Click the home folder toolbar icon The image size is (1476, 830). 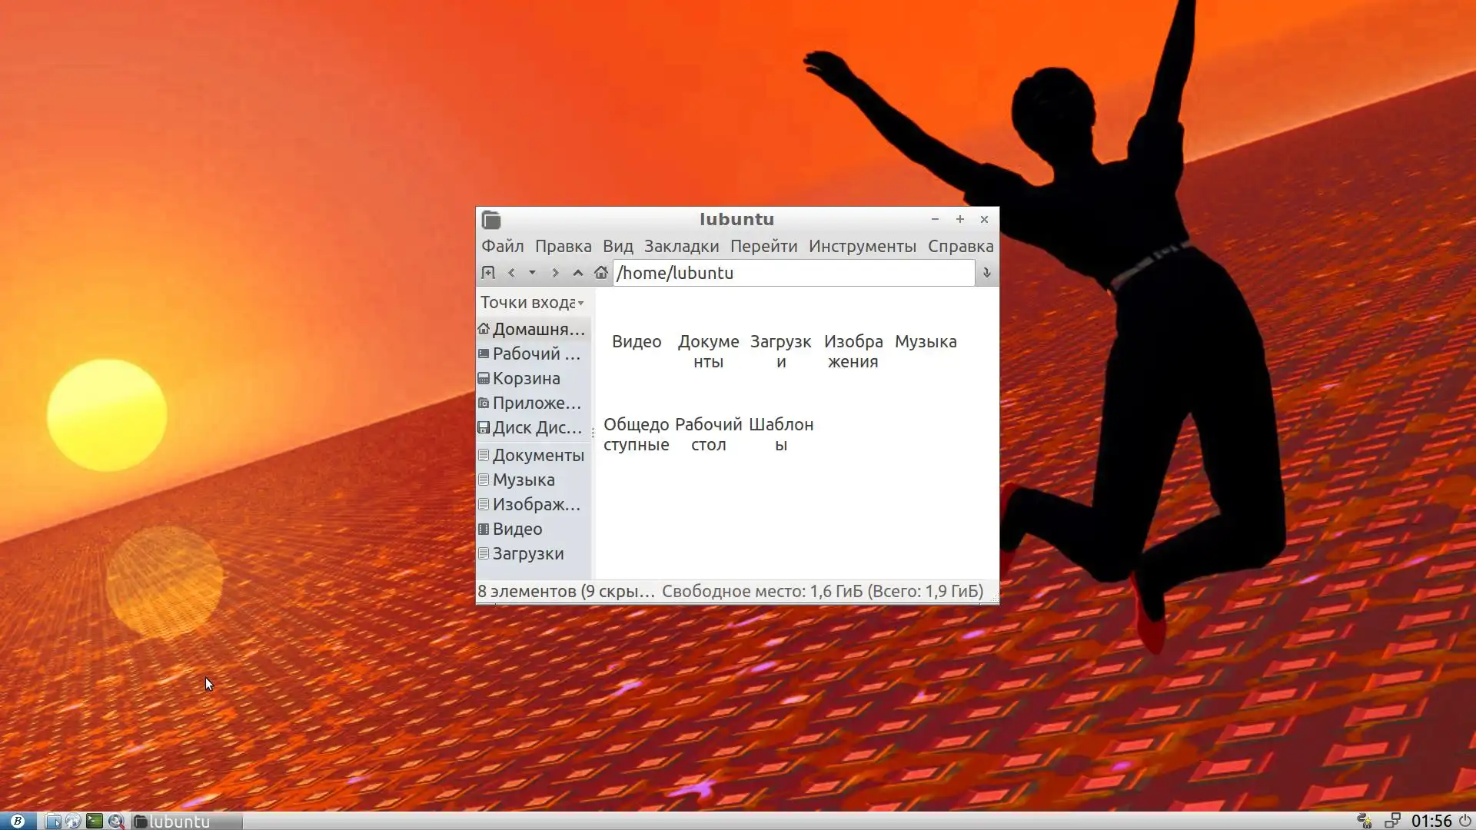coord(601,273)
